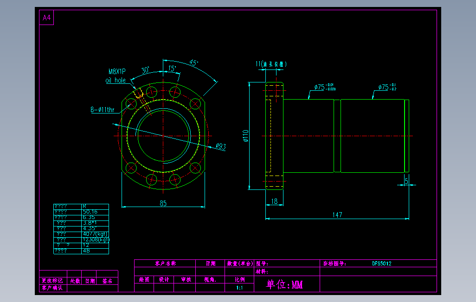Select the 45° angle dimension
Screen dimensions: 476x302
193,63
